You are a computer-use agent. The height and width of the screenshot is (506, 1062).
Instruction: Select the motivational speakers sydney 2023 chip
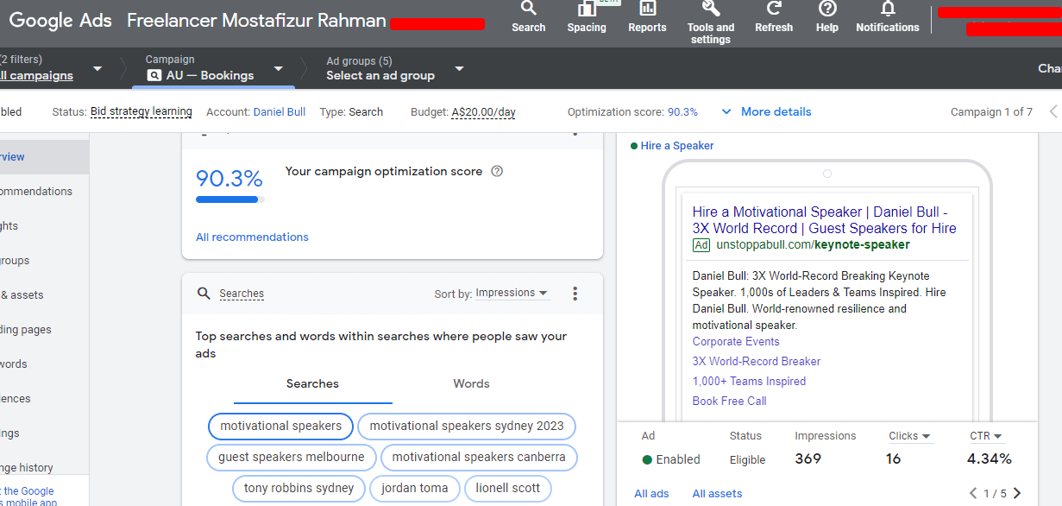(x=467, y=426)
